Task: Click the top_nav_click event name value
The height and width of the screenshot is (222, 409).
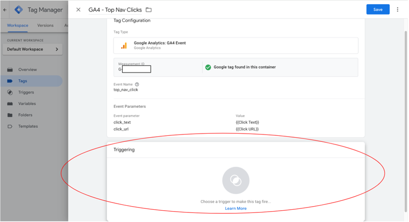Action: point(126,90)
